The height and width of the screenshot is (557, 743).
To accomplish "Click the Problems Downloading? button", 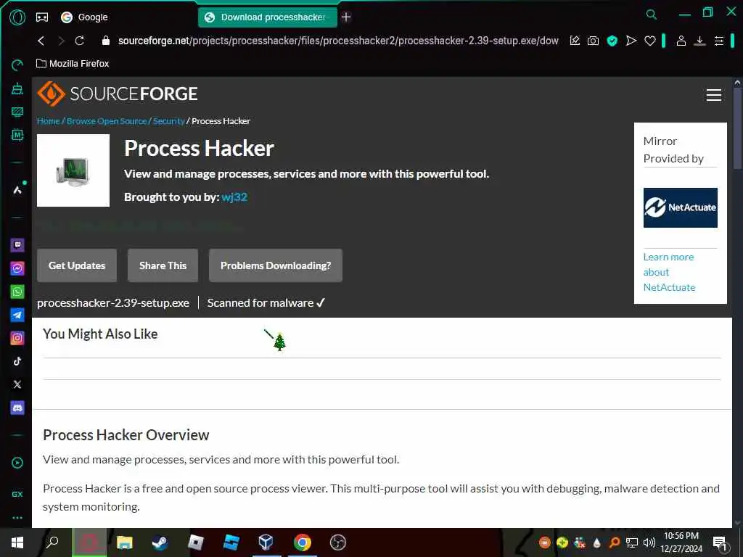I will tap(276, 265).
